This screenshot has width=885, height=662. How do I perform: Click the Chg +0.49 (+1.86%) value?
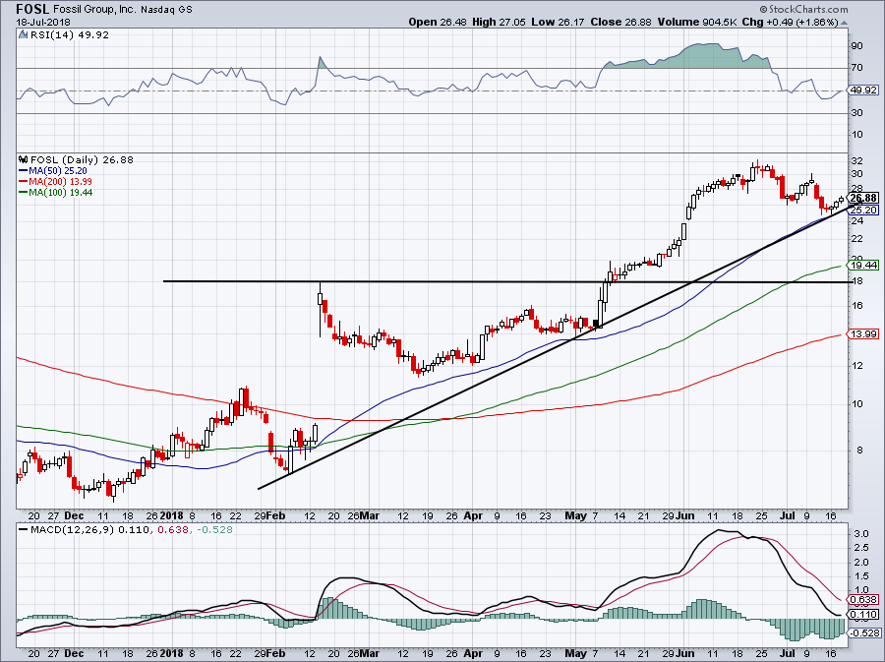tap(790, 22)
